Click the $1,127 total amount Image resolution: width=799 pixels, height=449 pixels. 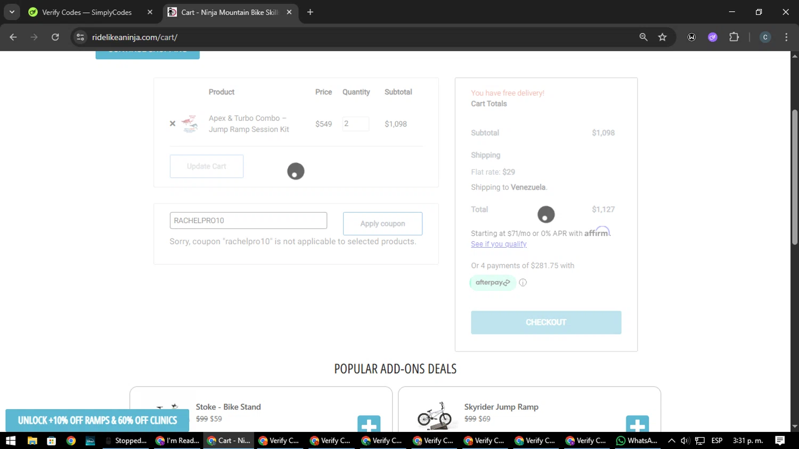coord(603,209)
